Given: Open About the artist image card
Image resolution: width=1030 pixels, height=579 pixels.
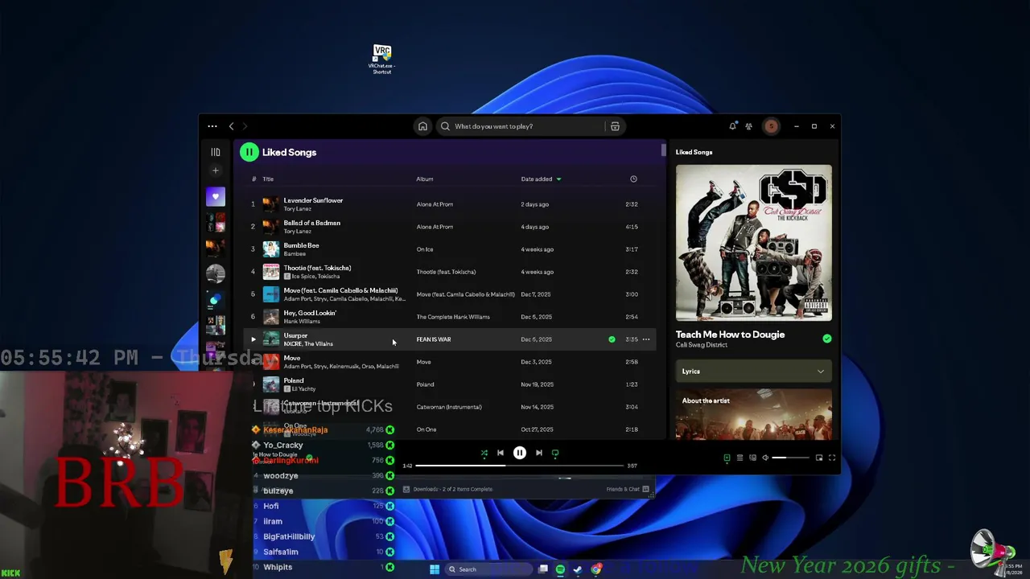Looking at the screenshot, I should click(x=754, y=415).
